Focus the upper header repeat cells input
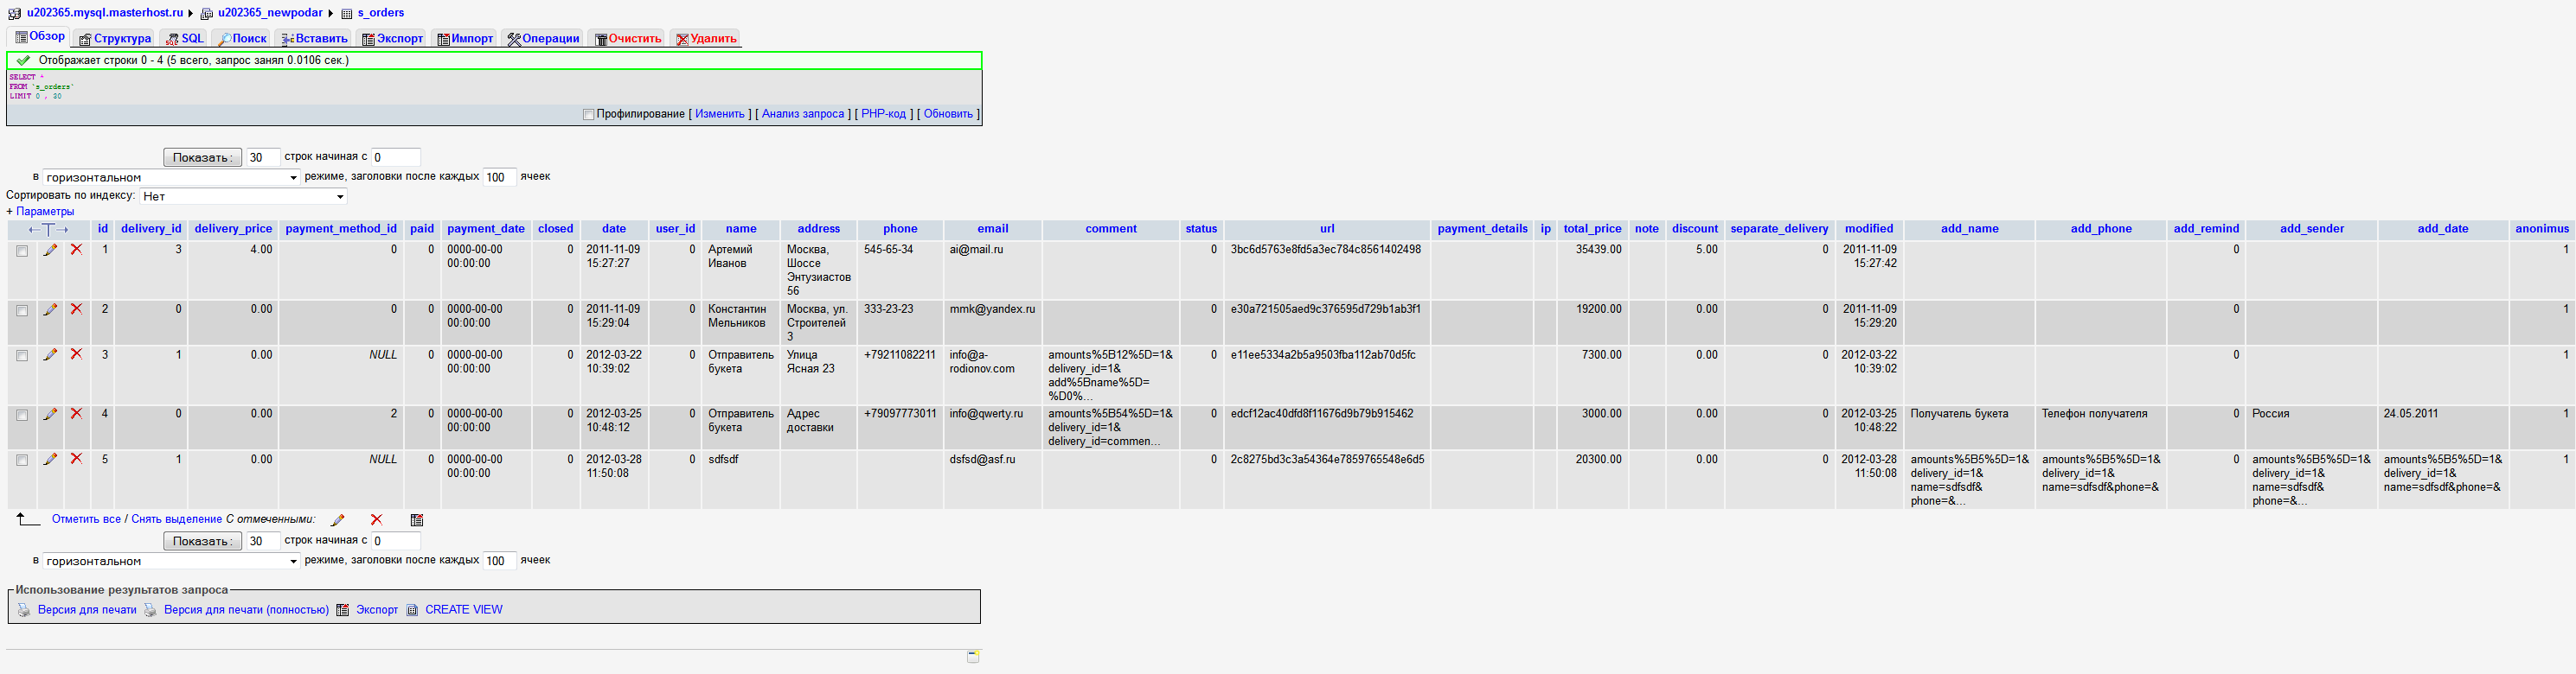The image size is (2576, 674). pyautogui.click(x=499, y=178)
